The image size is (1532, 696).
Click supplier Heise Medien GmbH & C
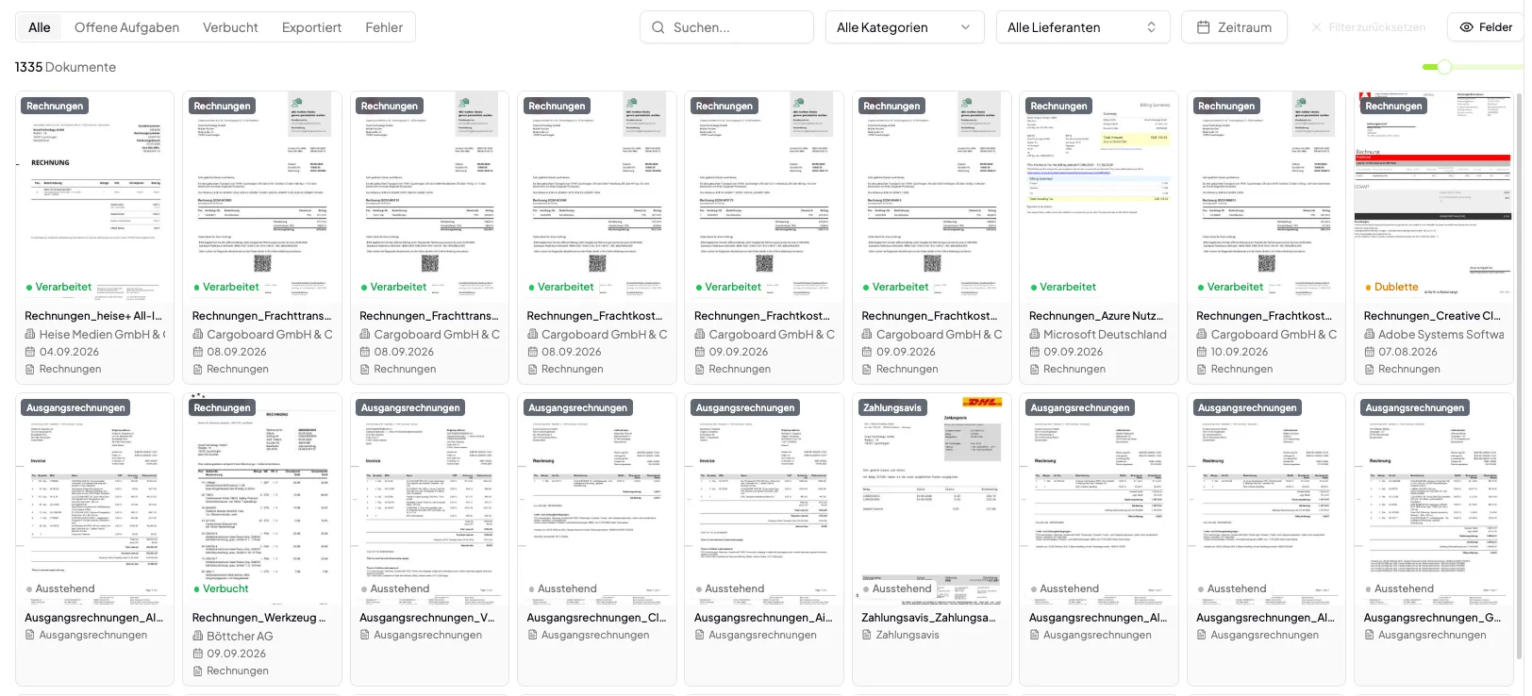point(102,334)
